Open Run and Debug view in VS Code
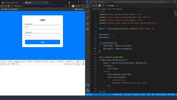This screenshot has height=100, width=177. point(87,17)
